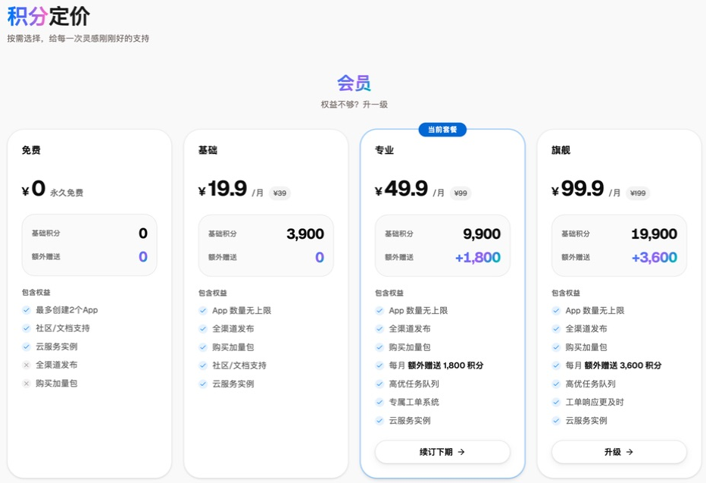Viewport: 706px width, 483px height.
Task: Click the ¥19.9 price
Action: pyautogui.click(x=223, y=189)
